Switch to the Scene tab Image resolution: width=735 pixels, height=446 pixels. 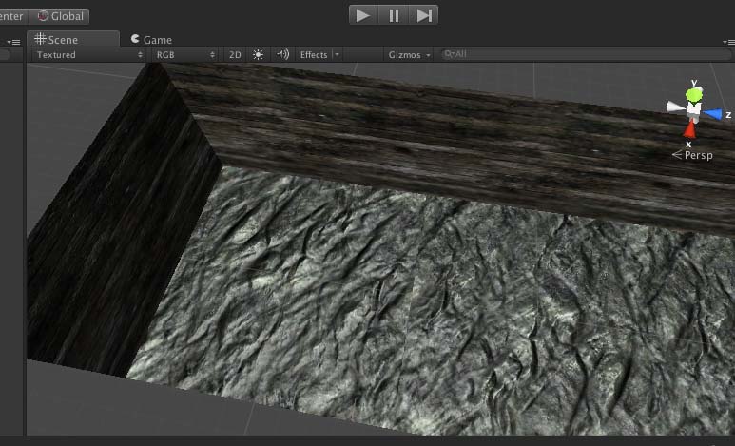(x=73, y=39)
